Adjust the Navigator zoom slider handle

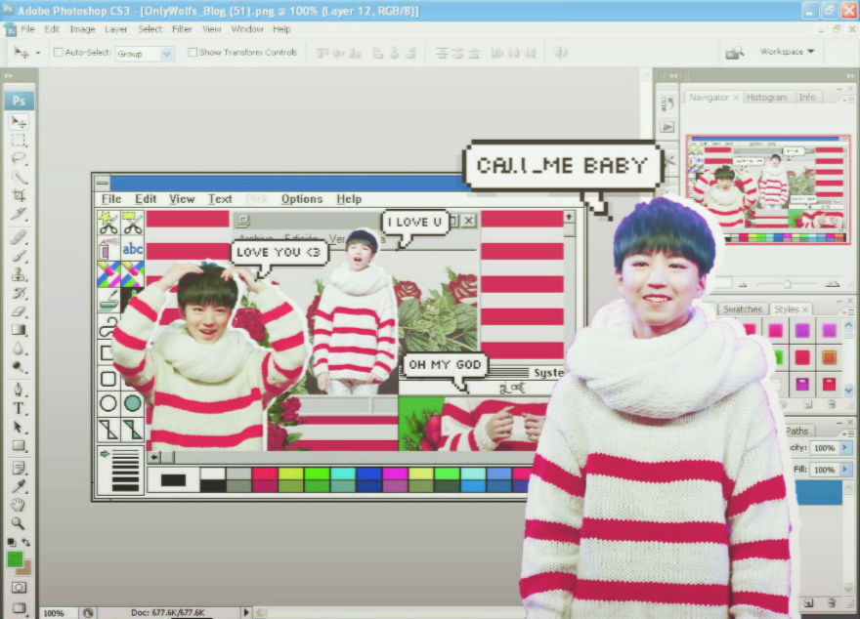click(787, 284)
